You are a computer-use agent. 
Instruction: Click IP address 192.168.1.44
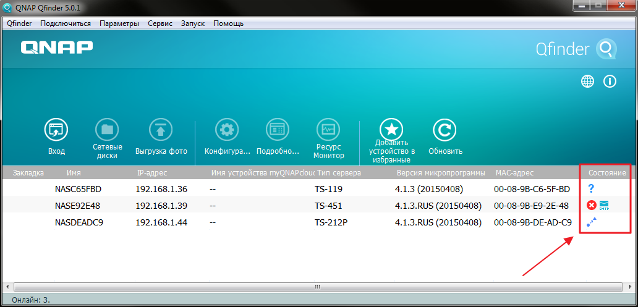click(x=161, y=223)
